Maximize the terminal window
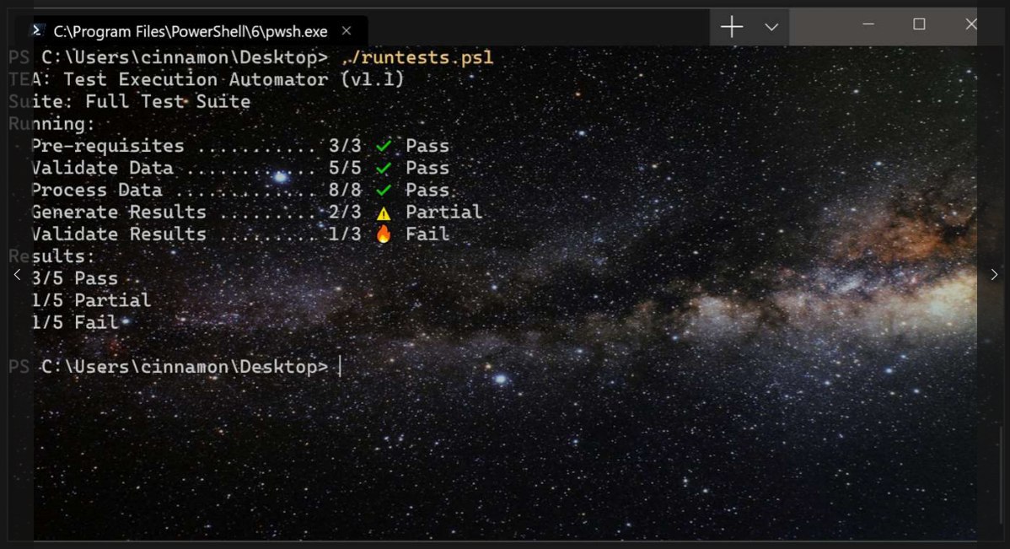1010x549 pixels. click(919, 24)
